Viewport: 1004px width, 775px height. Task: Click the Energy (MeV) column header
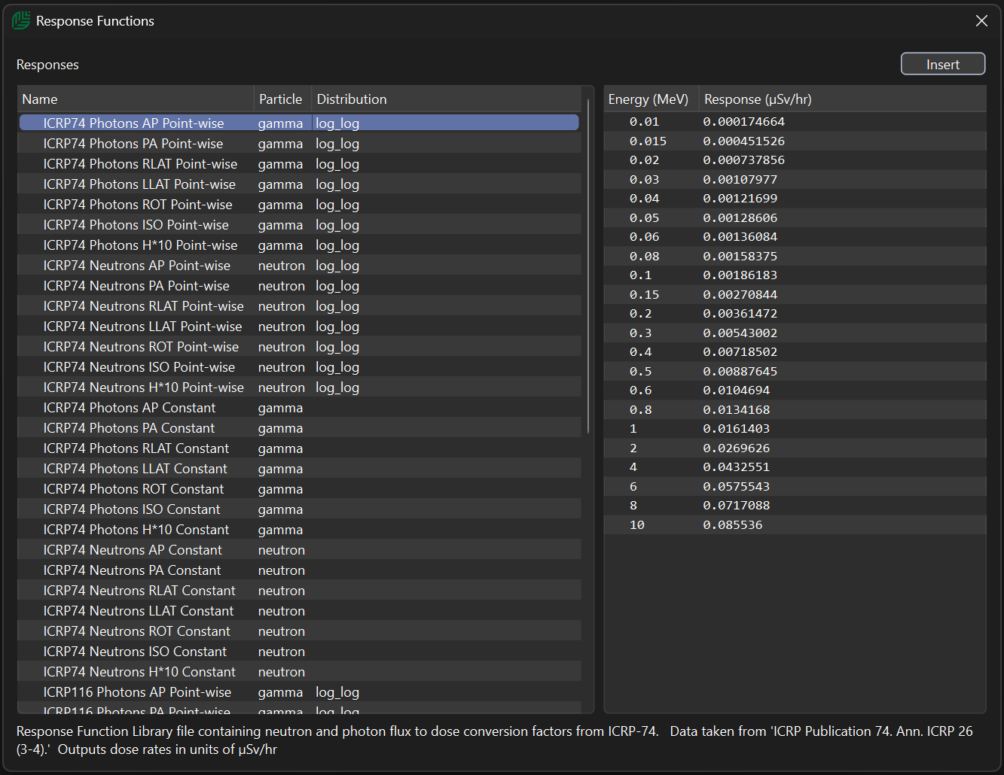[652, 99]
